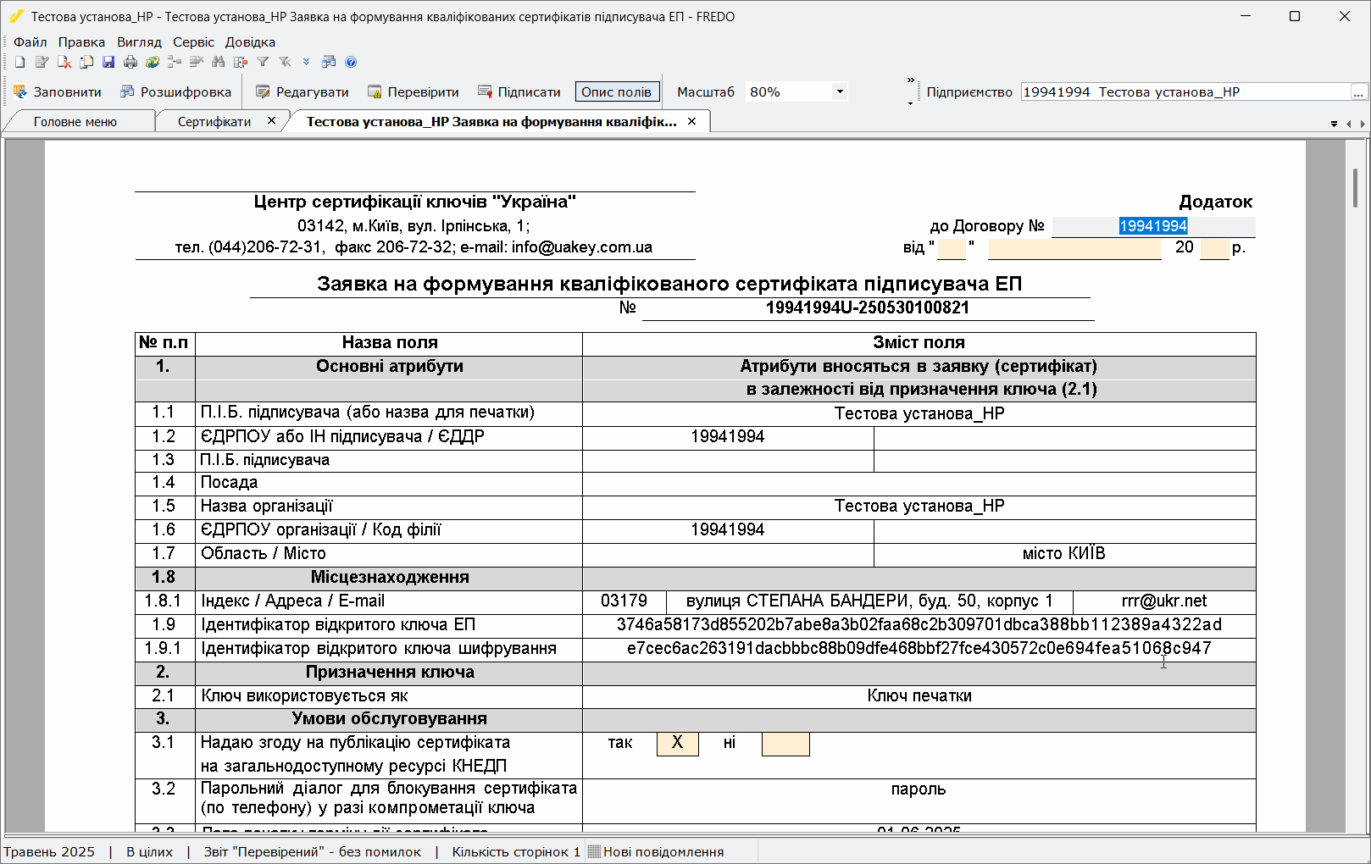Open the tab list dropdown arrow
This screenshot has height=864, width=1371.
pos(1335,124)
